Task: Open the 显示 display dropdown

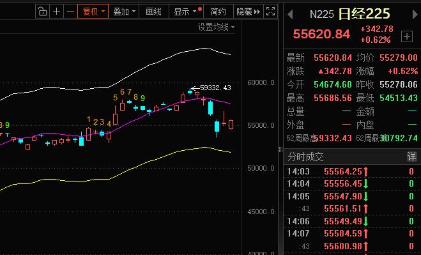Action: tap(186, 12)
